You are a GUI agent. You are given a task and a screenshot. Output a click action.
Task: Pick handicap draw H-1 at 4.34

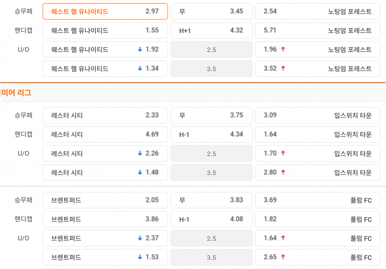[212, 134]
